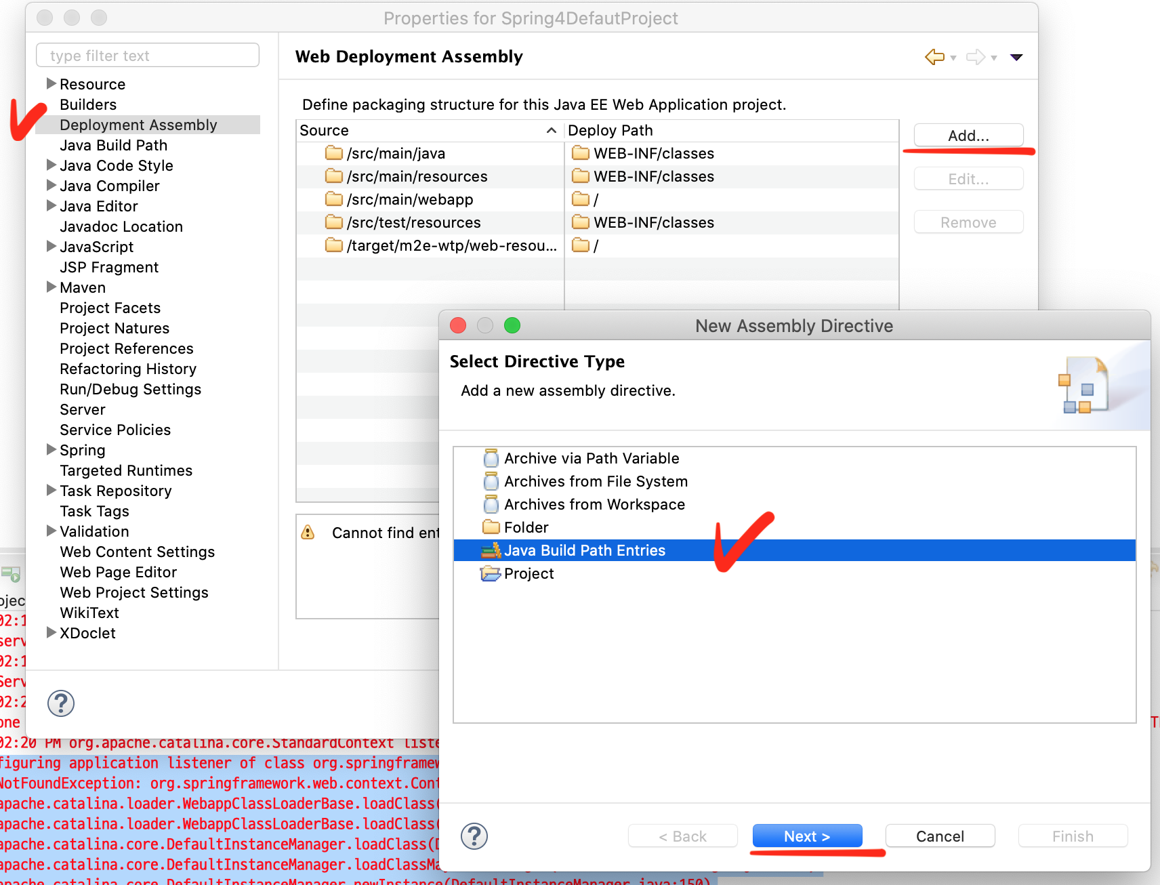Click the /target/m2e-wtp folder icon

pos(334,245)
